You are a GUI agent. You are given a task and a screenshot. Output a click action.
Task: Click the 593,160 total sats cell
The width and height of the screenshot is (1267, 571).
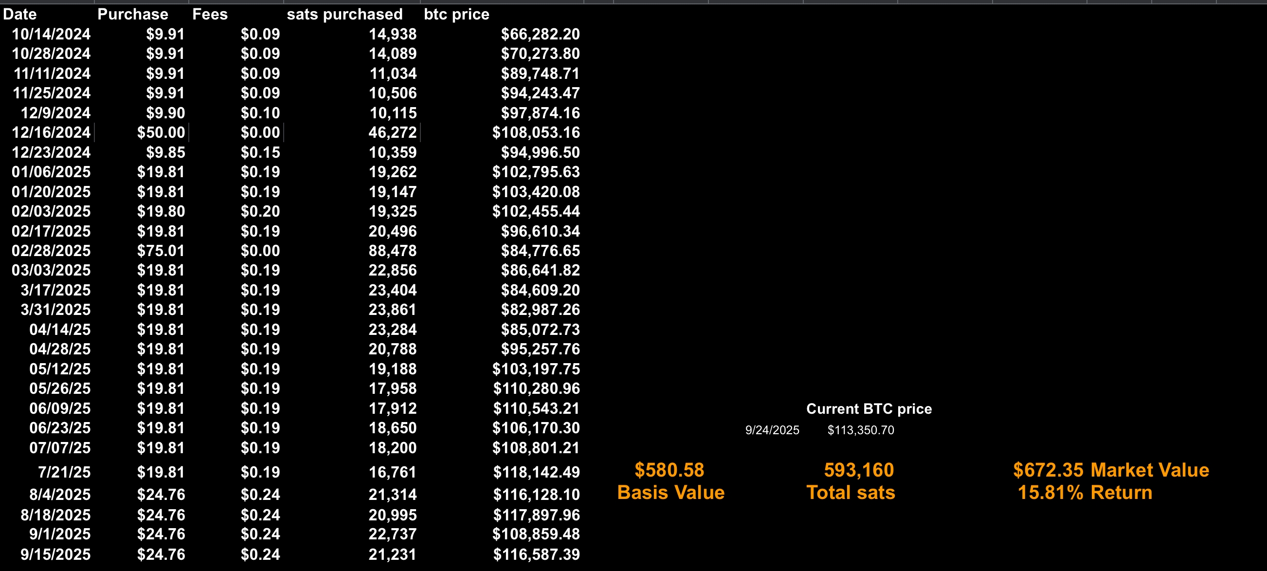pyautogui.click(x=859, y=470)
